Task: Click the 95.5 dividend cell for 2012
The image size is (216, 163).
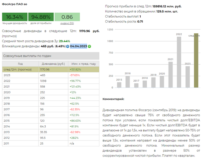Action: pos(53,138)
